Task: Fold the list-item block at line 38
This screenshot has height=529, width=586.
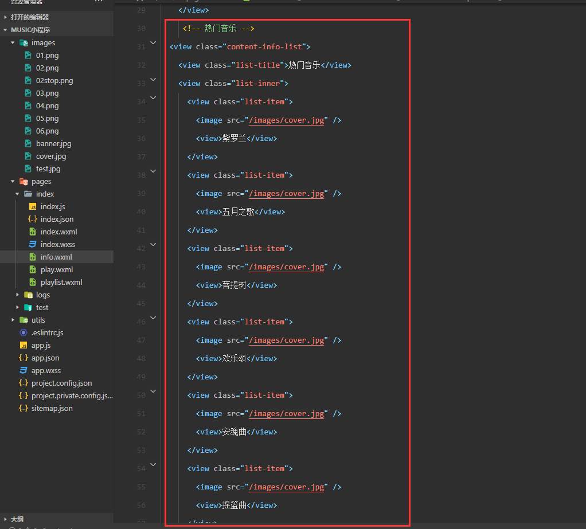Action: tap(153, 171)
